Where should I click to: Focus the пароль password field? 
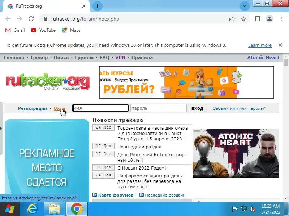pos(158,108)
